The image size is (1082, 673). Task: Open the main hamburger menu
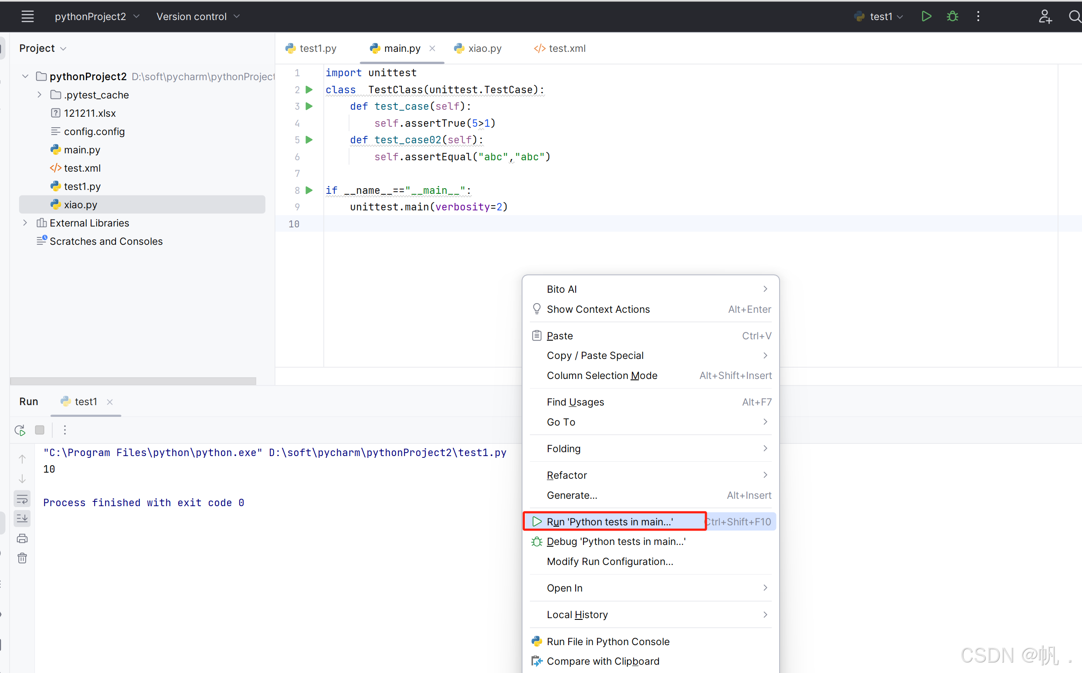[27, 17]
